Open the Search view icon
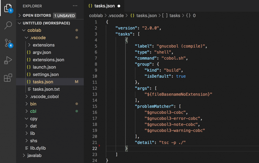259x163 pixels. [8, 26]
